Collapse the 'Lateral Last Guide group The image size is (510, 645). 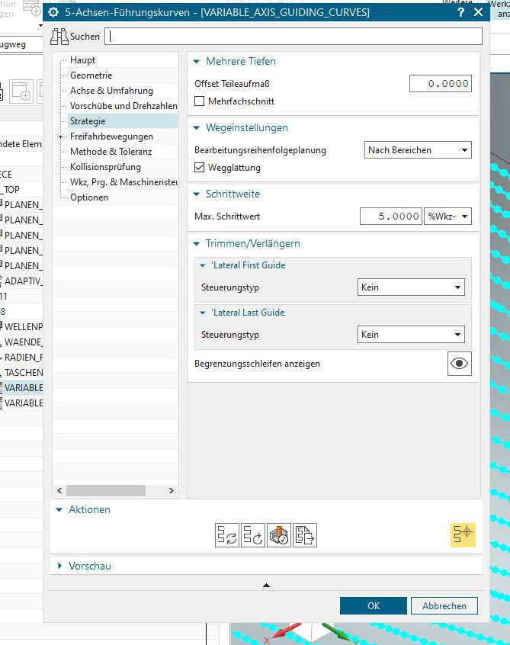click(202, 313)
